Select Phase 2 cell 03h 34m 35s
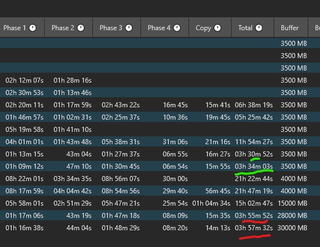This screenshot has height=247, width=320. coord(73,179)
